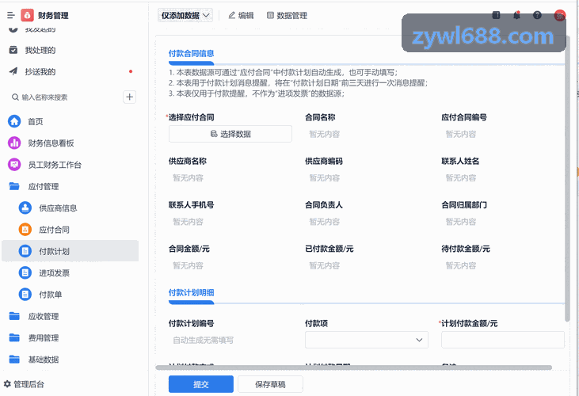This screenshot has width=579, height=396.
Task: Click the 联系人手机号 field label
Action: pyautogui.click(x=191, y=205)
